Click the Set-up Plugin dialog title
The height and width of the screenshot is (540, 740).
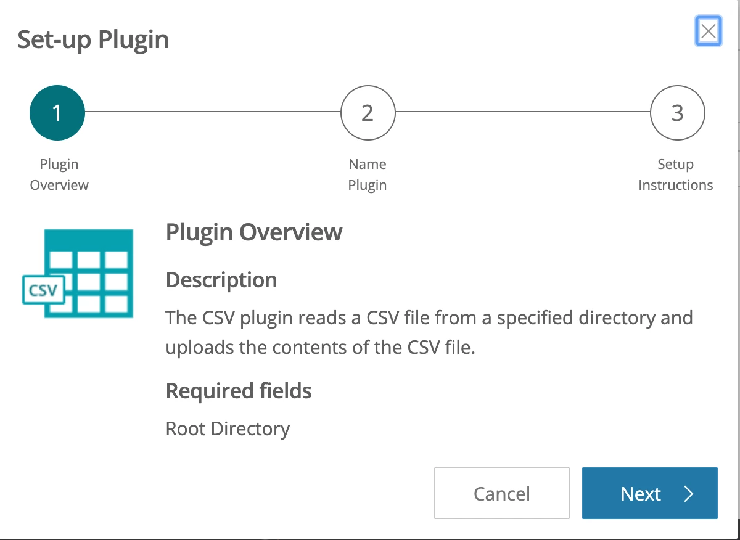click(93, 39)
